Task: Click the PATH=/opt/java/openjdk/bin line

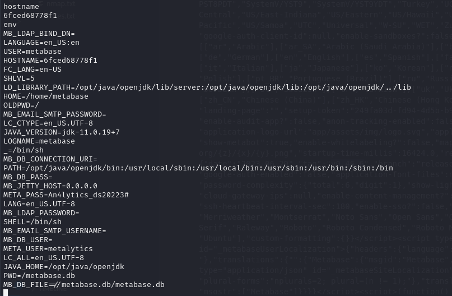Action: tap(198, 168)
